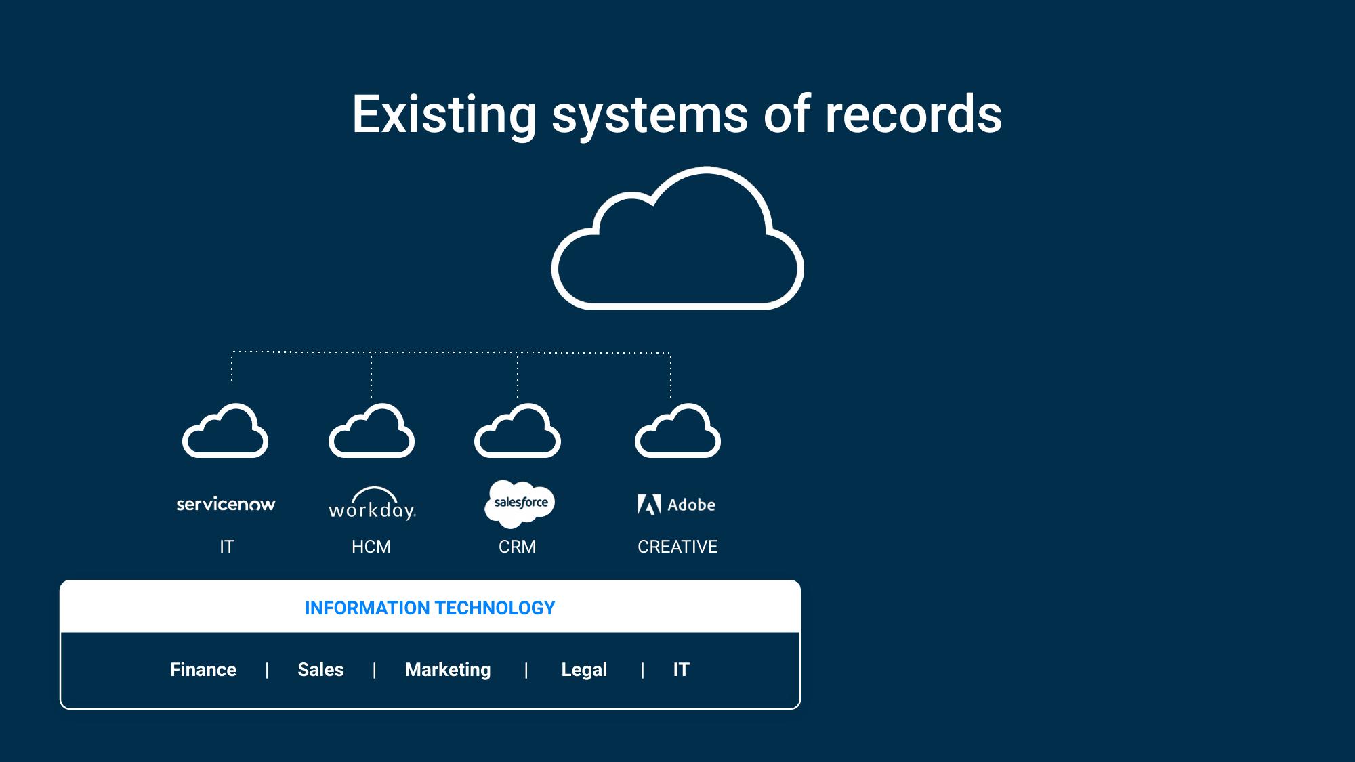Click the large central cloud icon
This screenshot has width=1355, height=762.
(x=677, y=238)
